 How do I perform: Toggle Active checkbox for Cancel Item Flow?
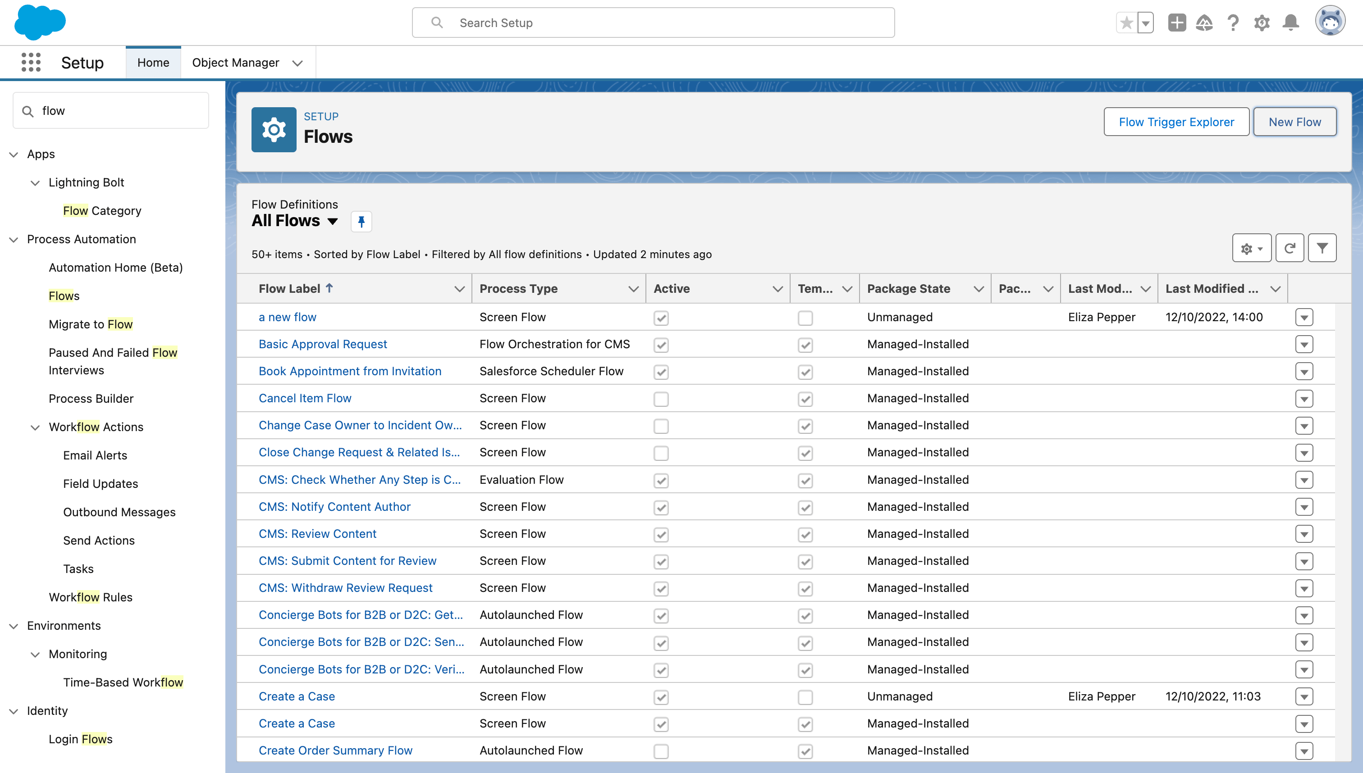click(x=661, y=399)
